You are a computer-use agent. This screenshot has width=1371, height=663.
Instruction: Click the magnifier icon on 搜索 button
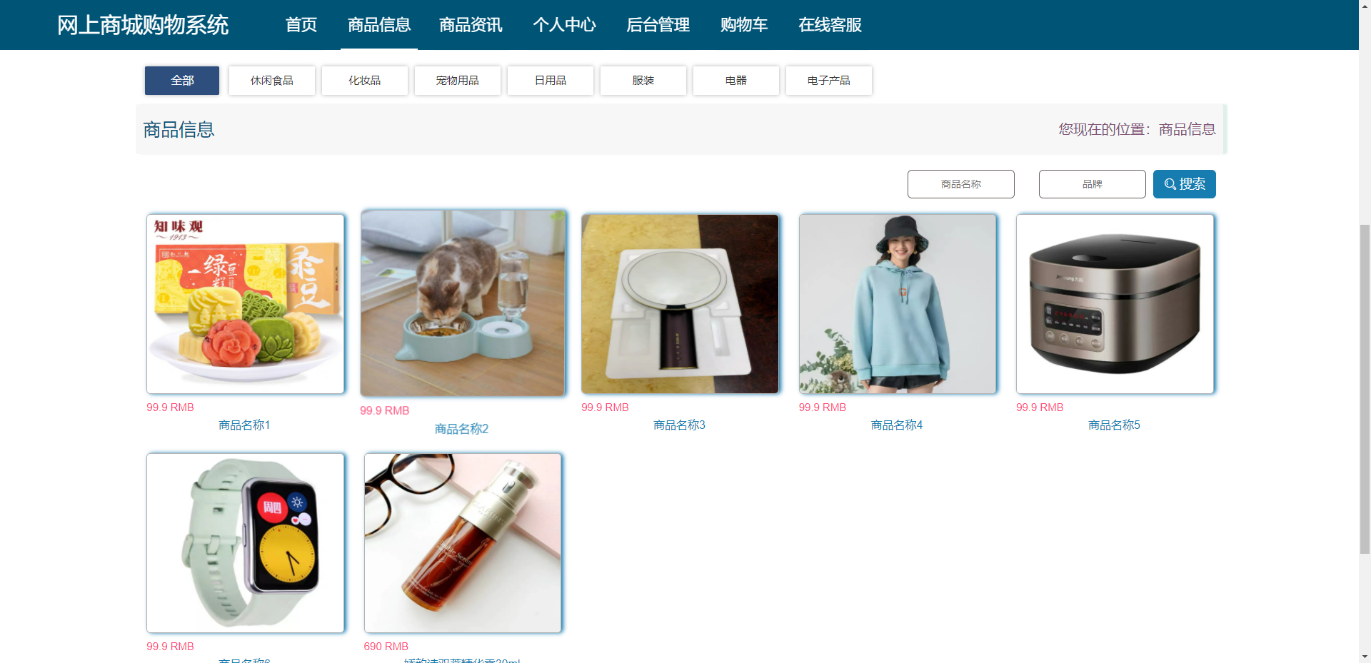click(x=1170, y=184)
